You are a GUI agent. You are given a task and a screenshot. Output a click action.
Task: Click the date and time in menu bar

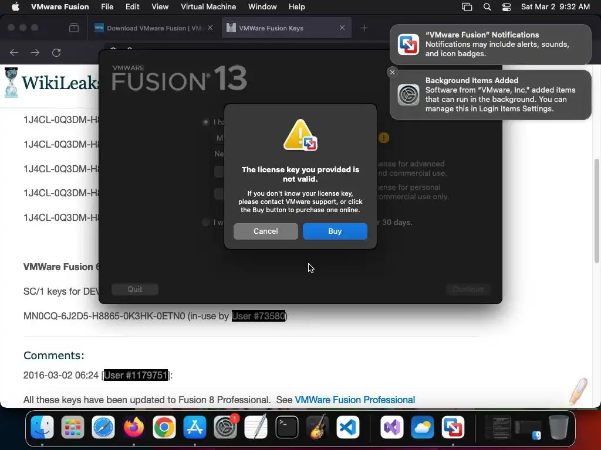[555, 7]
